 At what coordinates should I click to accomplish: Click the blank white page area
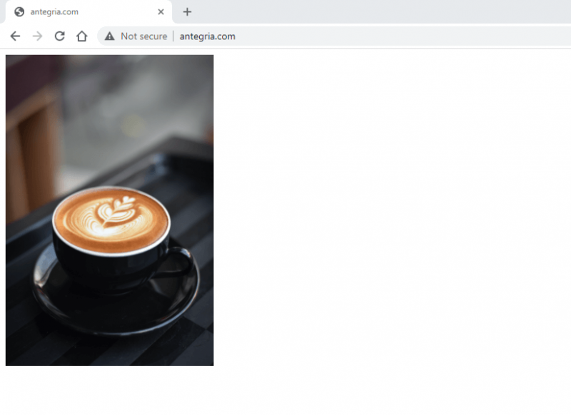click(x=393, y=214)
